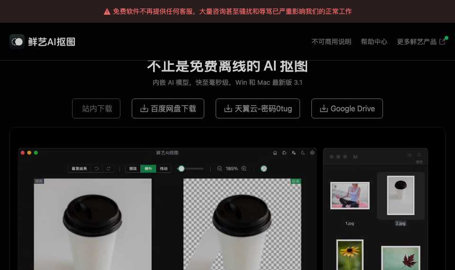Click the search magnifier icon in file window

[x=419, y=155]
